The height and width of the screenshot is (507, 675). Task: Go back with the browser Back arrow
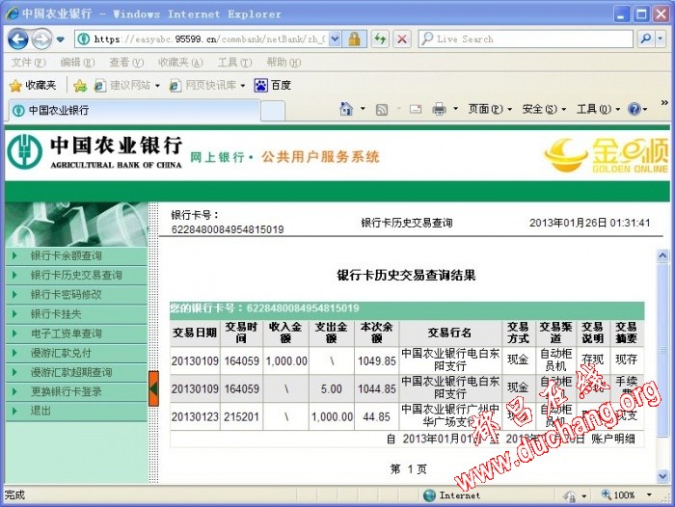18,40
